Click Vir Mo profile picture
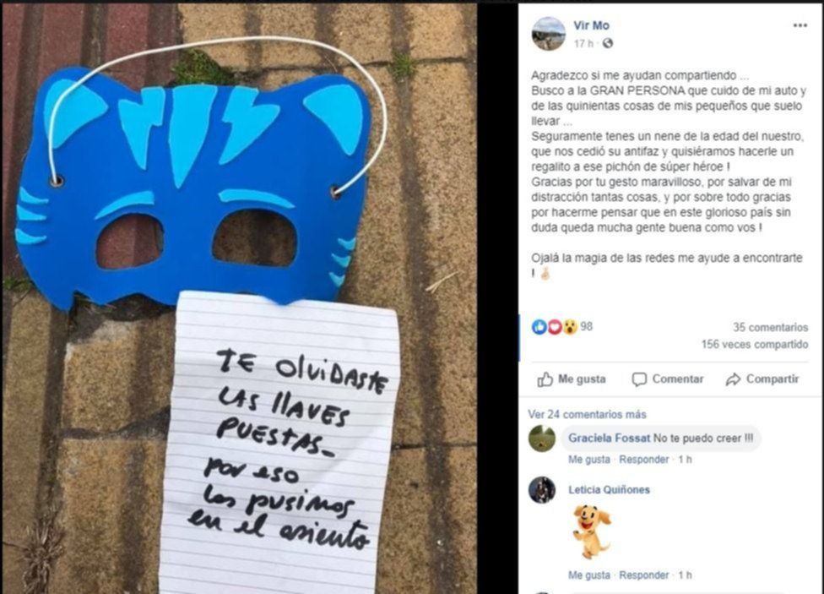824x594 pixels. (x=549, y=33)
